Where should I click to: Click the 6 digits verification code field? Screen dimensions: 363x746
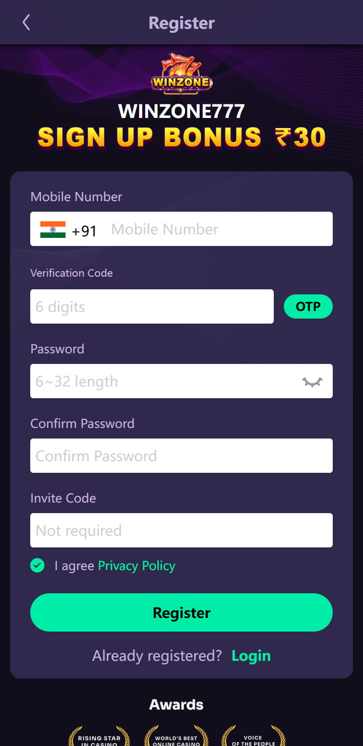tap(152, 306)
